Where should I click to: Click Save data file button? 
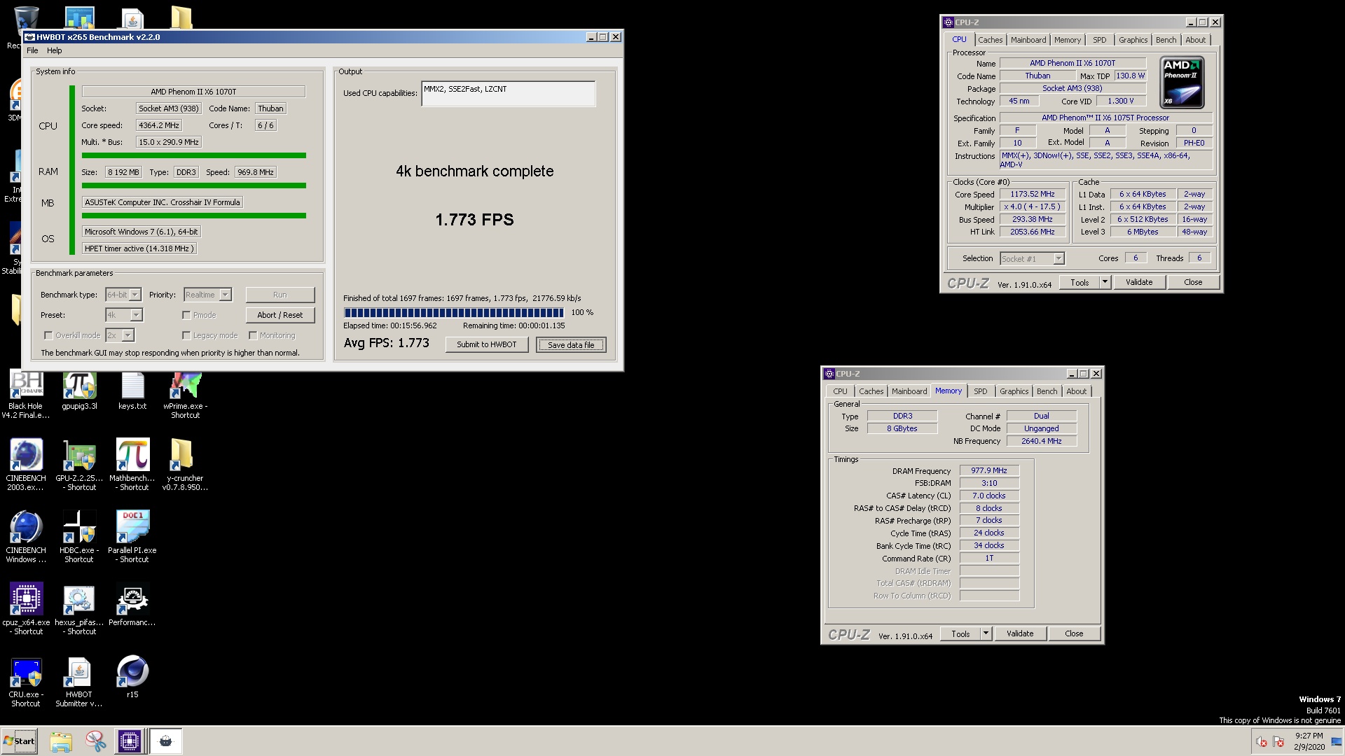coord(571,344)
